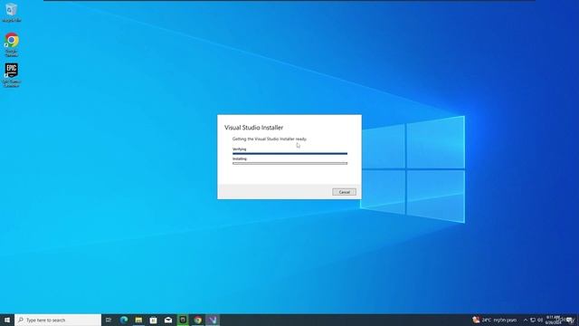Select the Epic Games Launcher desktop shortcut

(11, 75)
